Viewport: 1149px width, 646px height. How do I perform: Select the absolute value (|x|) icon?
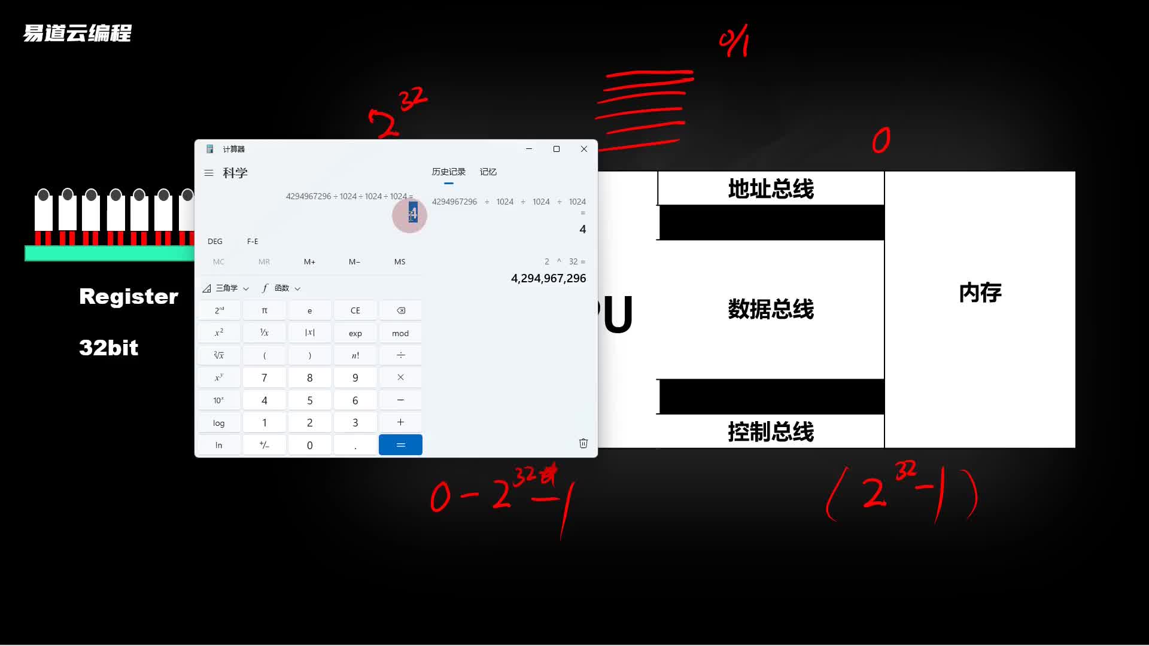[311, 333]
